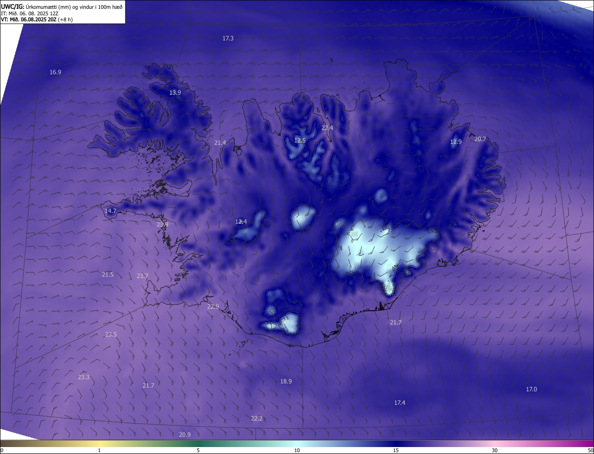This screenshot has width=594, height=454.
Task: Pick the 10 tick on the colour scale
Action: click(297, 450)
